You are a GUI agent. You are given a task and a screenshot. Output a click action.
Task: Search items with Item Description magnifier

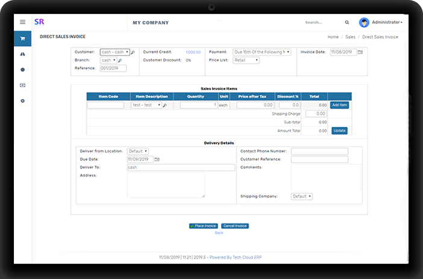tap(165, 105)
